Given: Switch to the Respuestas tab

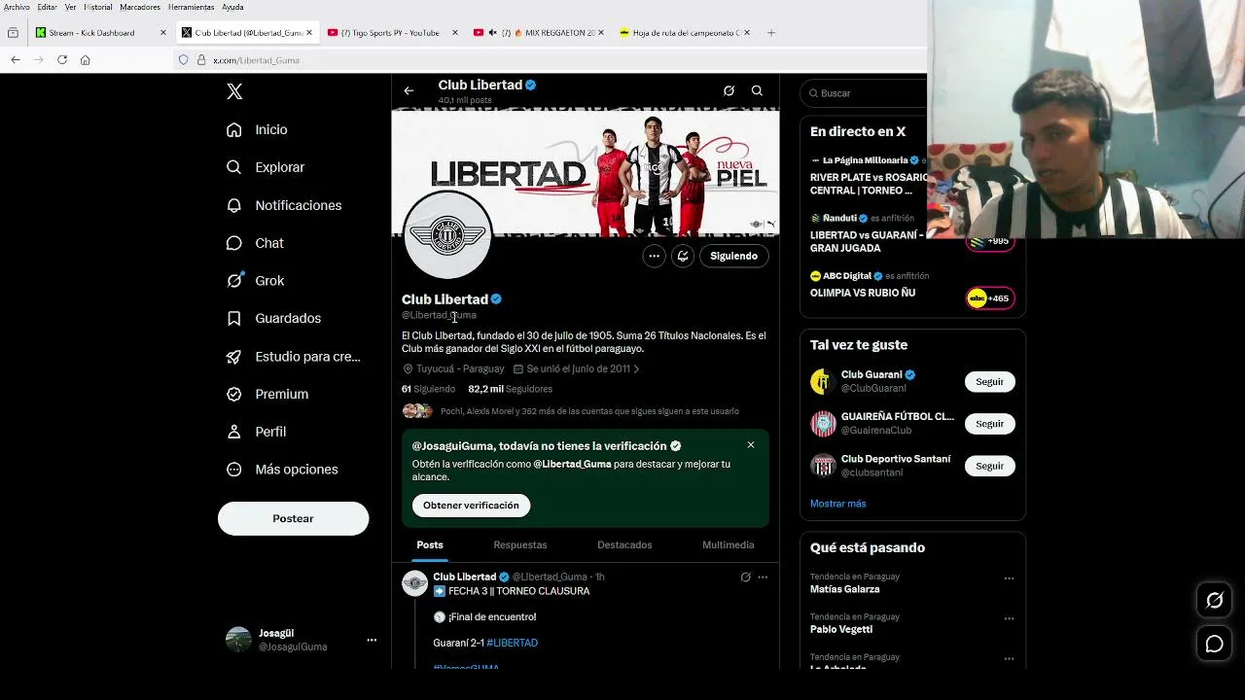Looking at the screenshot, I should click(520, 545).
